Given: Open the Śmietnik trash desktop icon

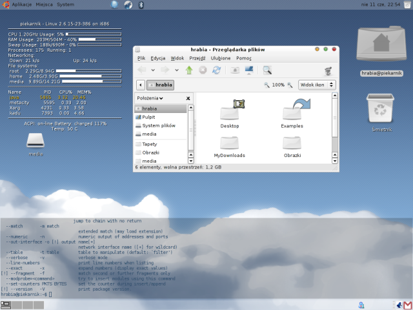Looking at the screenshot, I should pyautogui.click(x=381, y=113).
